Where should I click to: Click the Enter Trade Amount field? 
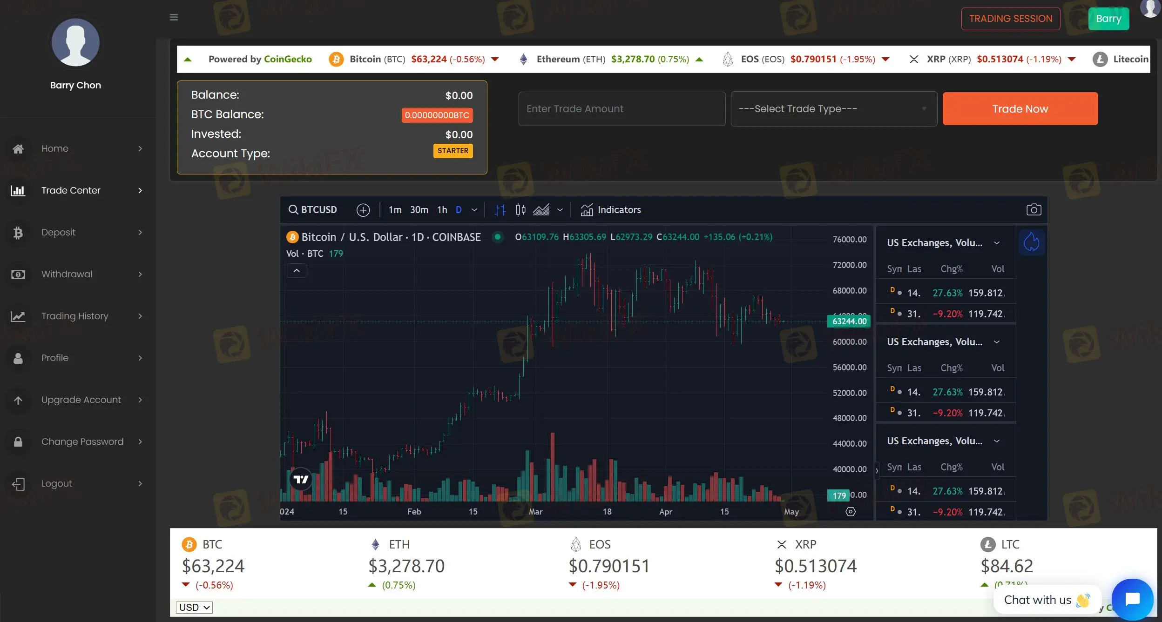click(622, 109)
